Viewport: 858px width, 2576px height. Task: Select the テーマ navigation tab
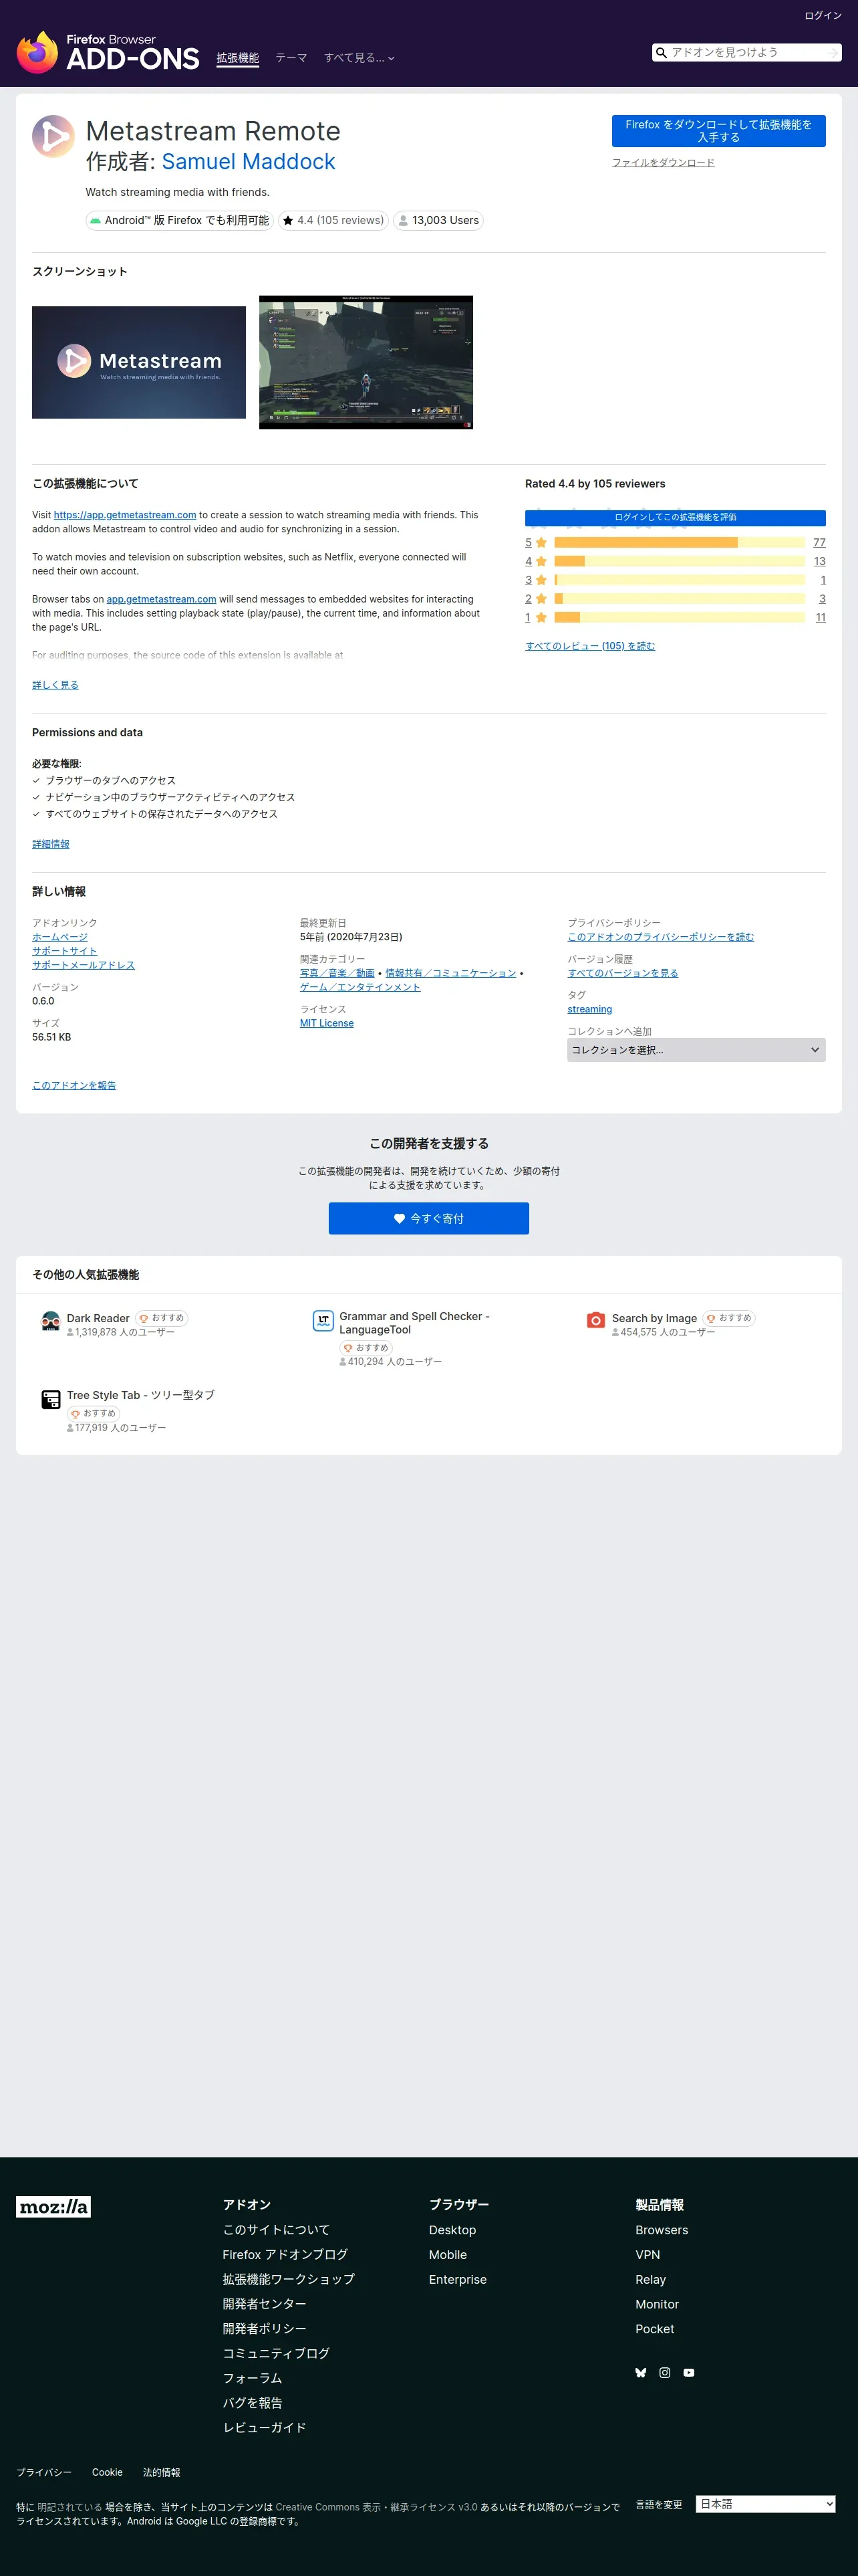[x=291, y=58]
